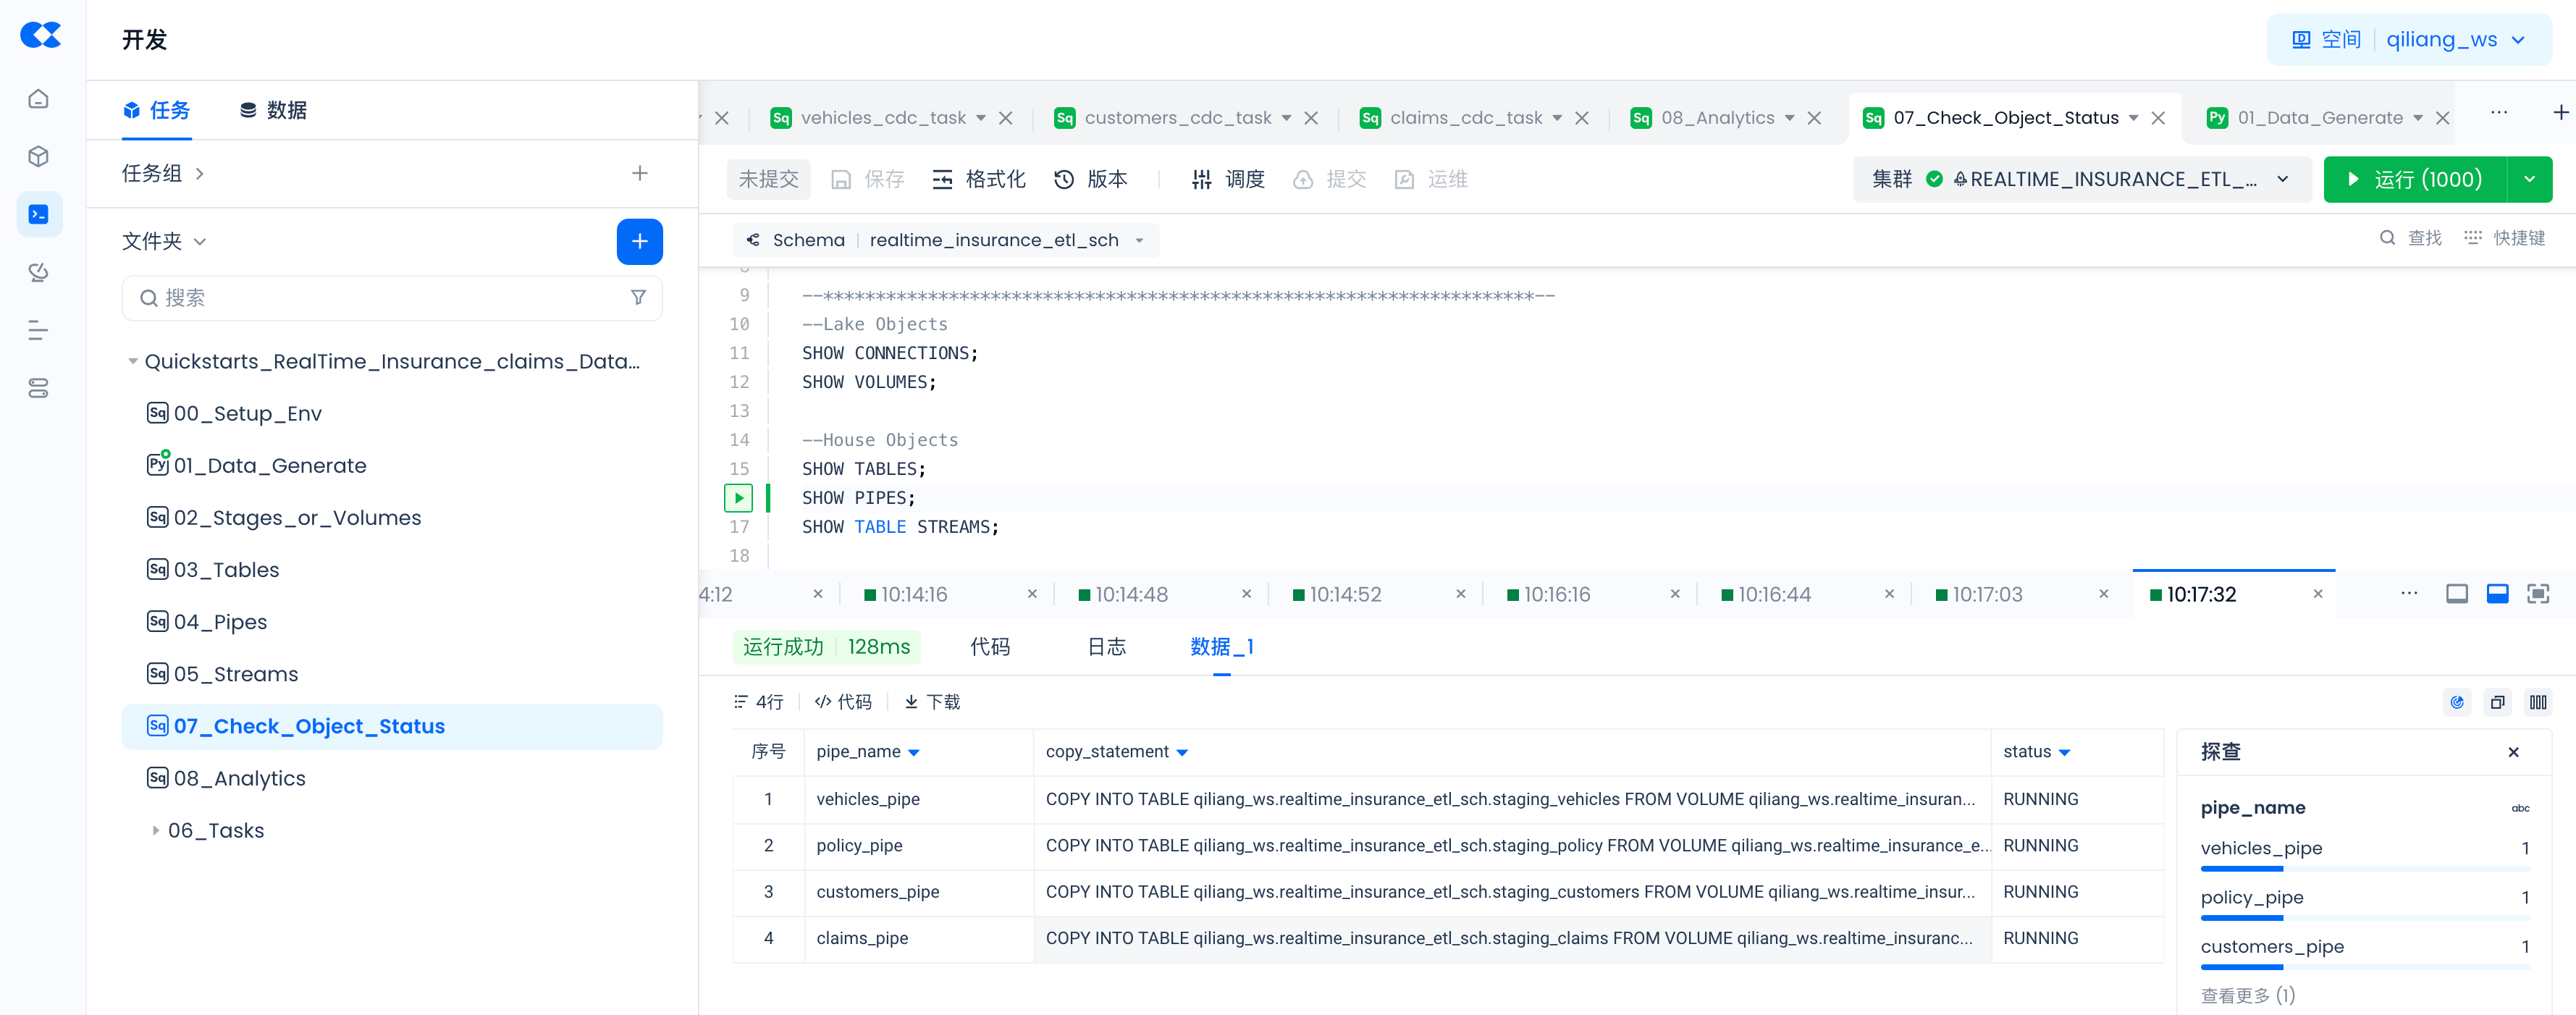Click the 查看更多 (1) link
This screenshot has width=2576, height=1015.
(x=2247, y=995)
